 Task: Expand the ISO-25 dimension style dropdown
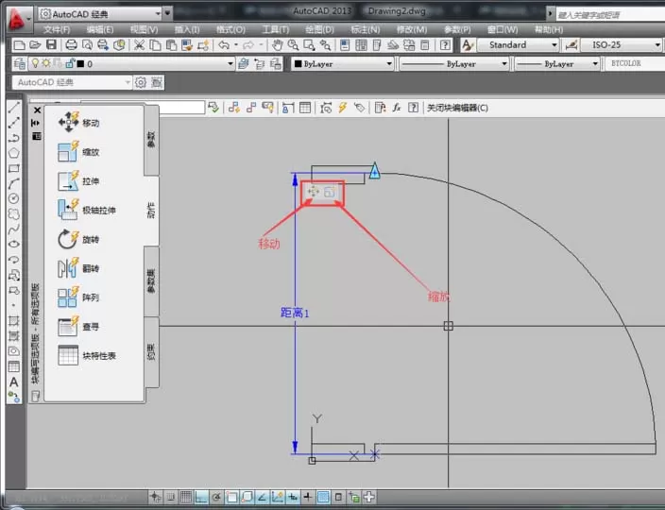tap(621, 45)
